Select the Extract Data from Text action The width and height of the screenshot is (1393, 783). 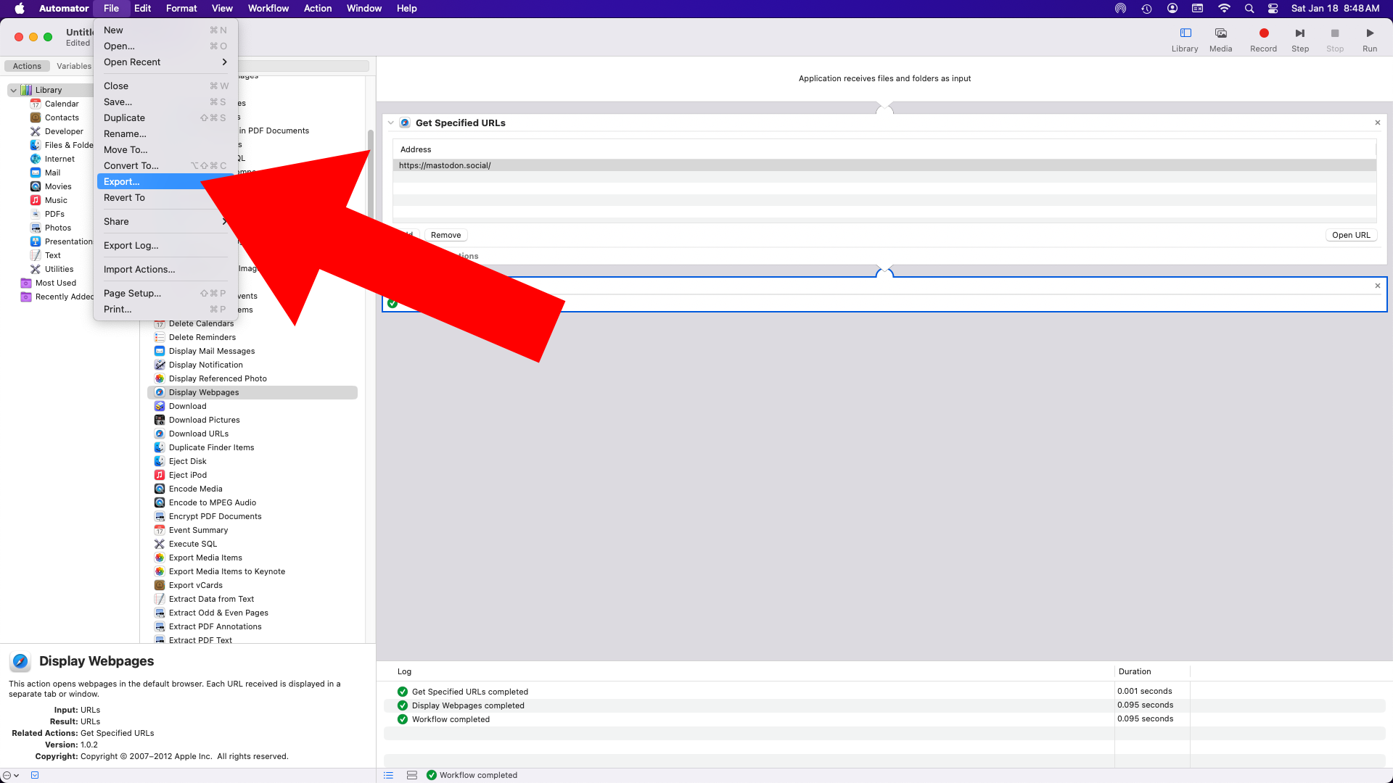click(x=211, y=599)
